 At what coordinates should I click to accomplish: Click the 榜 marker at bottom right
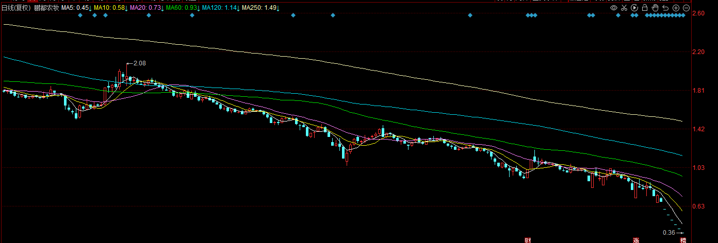683,240
